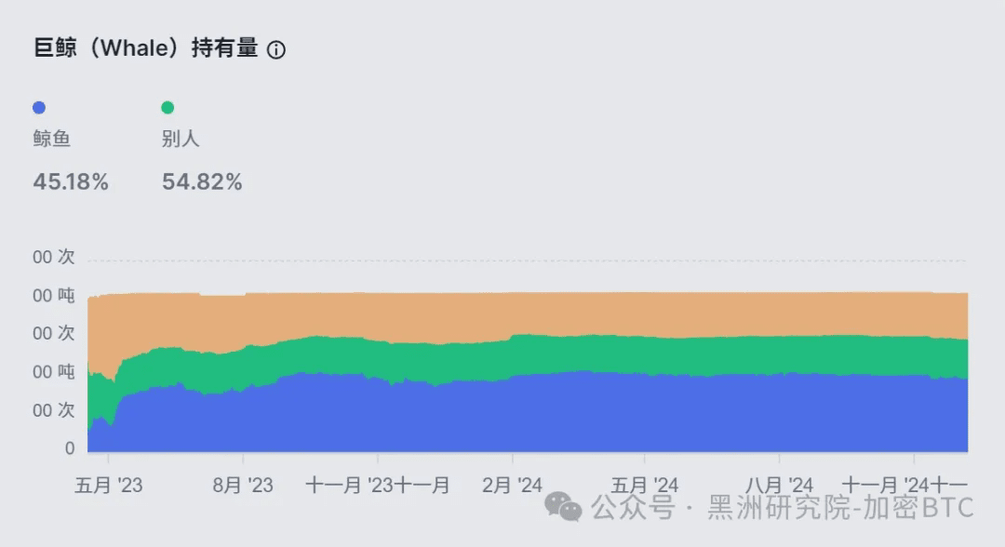Click the info icon beside Whale holdings title
Viewport: 1005px width, 547px height.
pyautogui.click(x=276, y=49)
